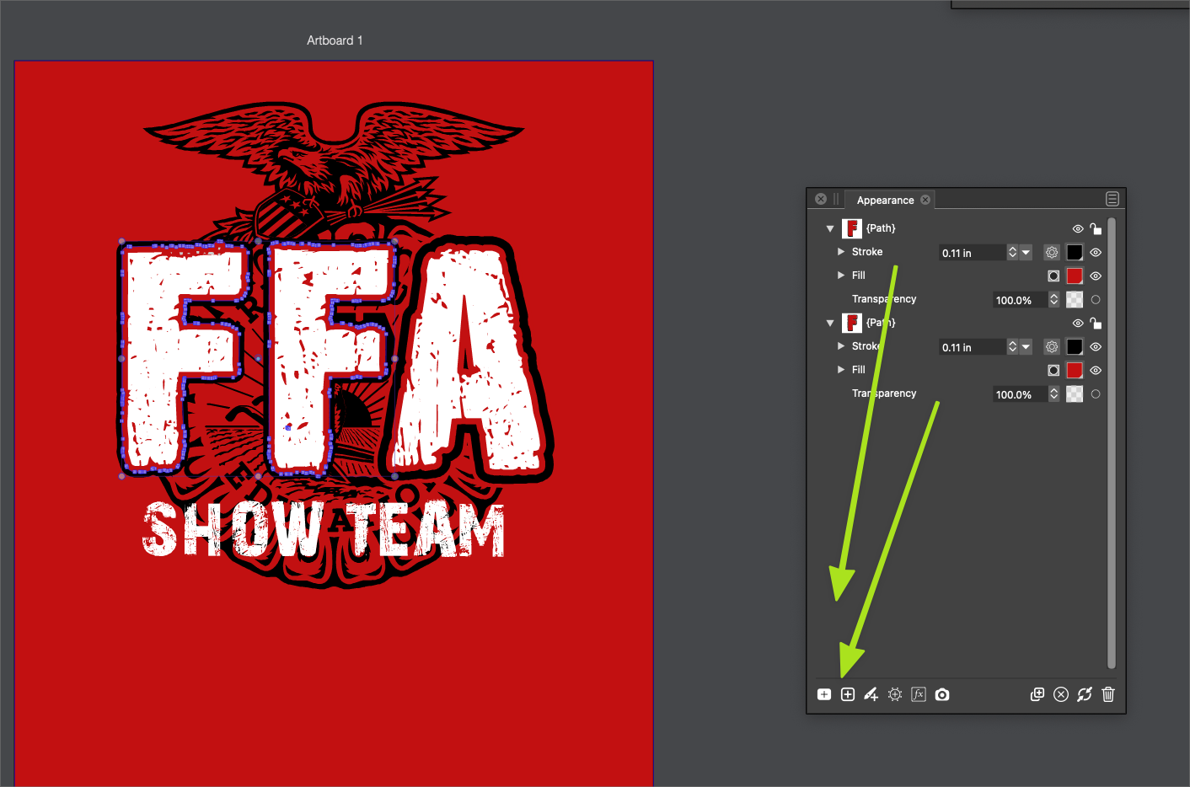
Task: Open stroke settings gear for first path
Action: (x=1052, y=253)
